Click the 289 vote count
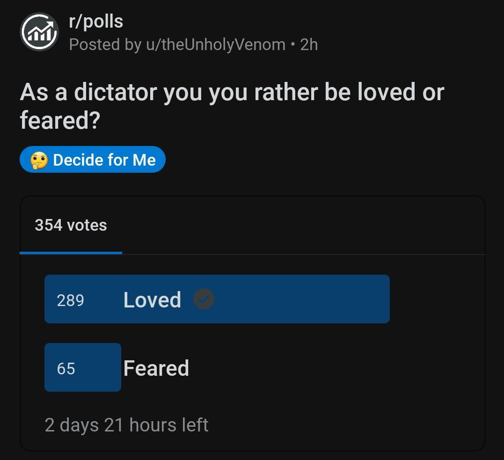The height and width of the screenshot is (460, 504). click(70, 300)
